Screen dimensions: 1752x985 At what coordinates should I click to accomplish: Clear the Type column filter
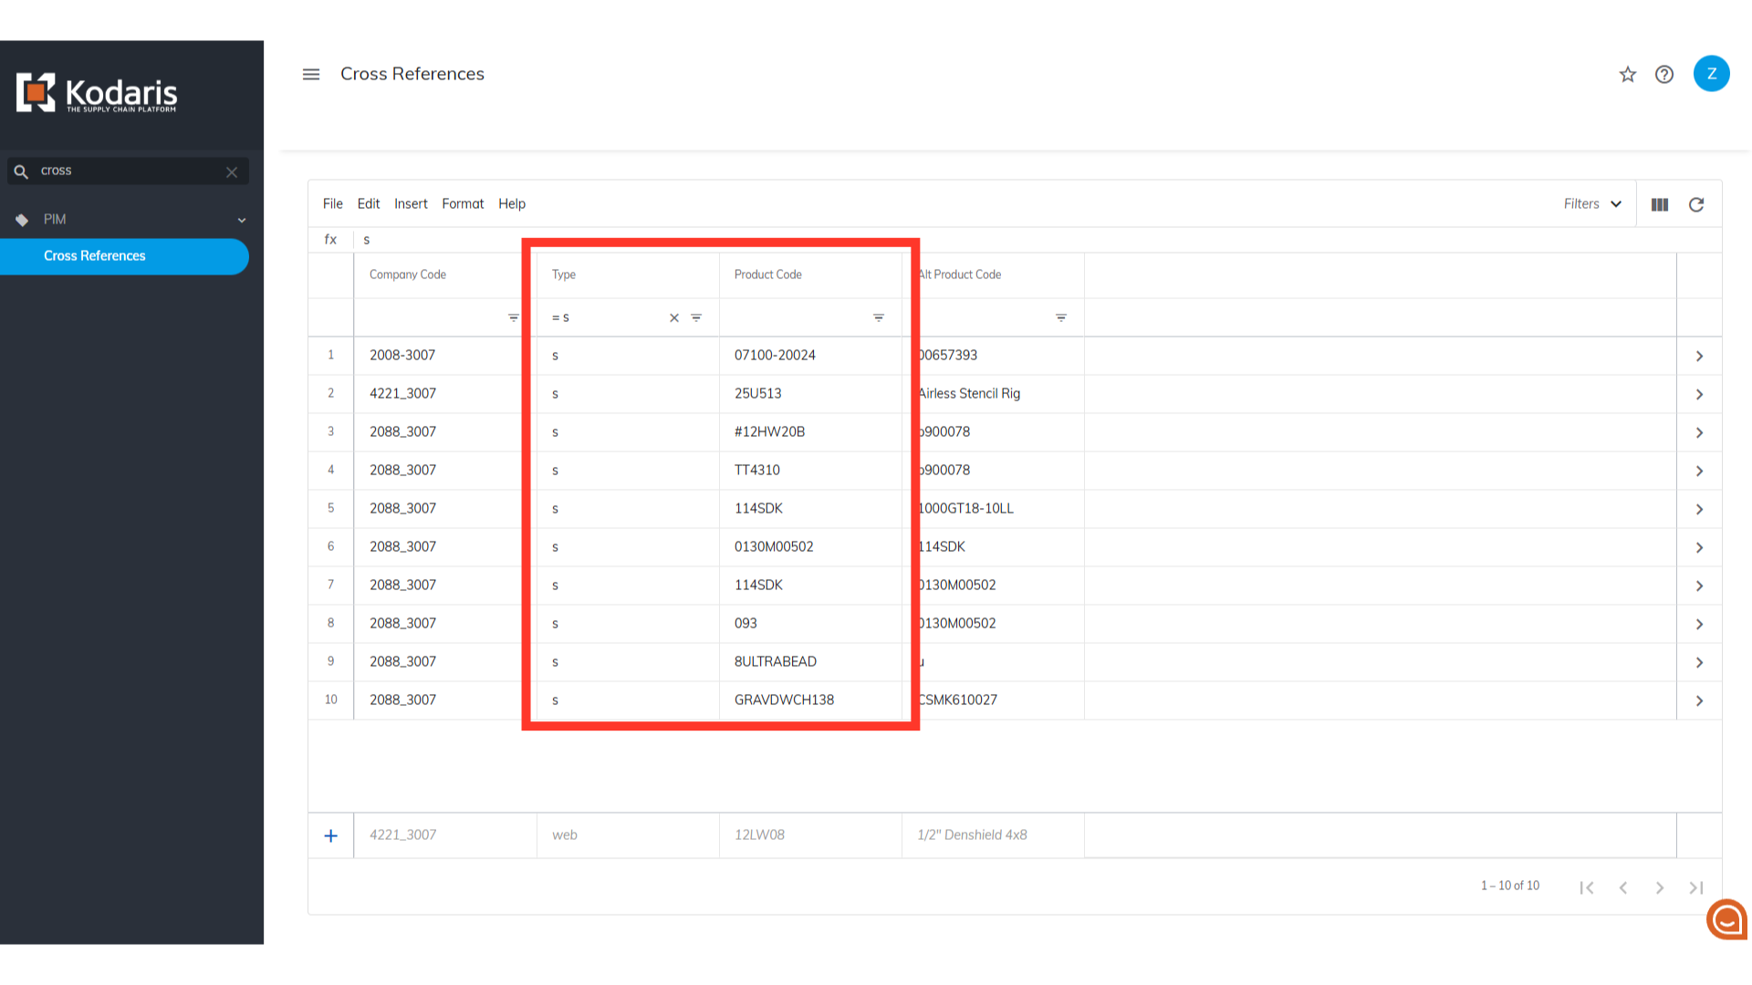pyautogui.click(x=674, y=317)
